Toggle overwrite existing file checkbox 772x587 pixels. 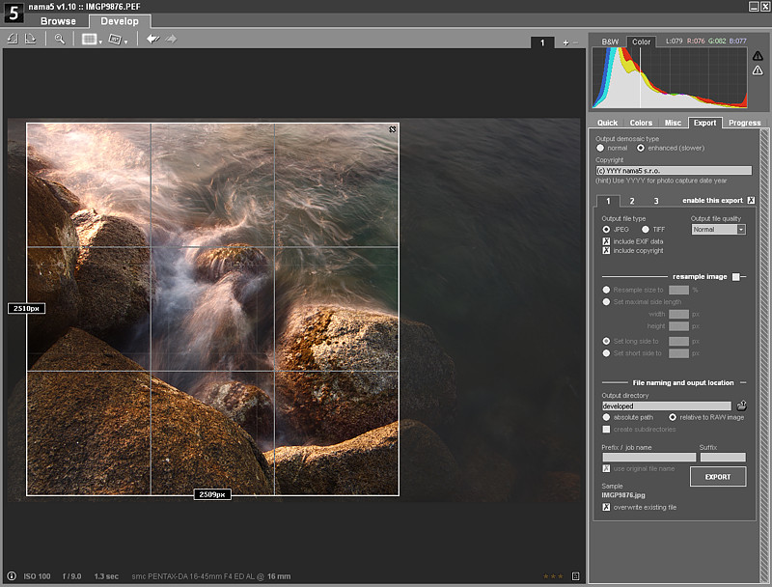606,507
